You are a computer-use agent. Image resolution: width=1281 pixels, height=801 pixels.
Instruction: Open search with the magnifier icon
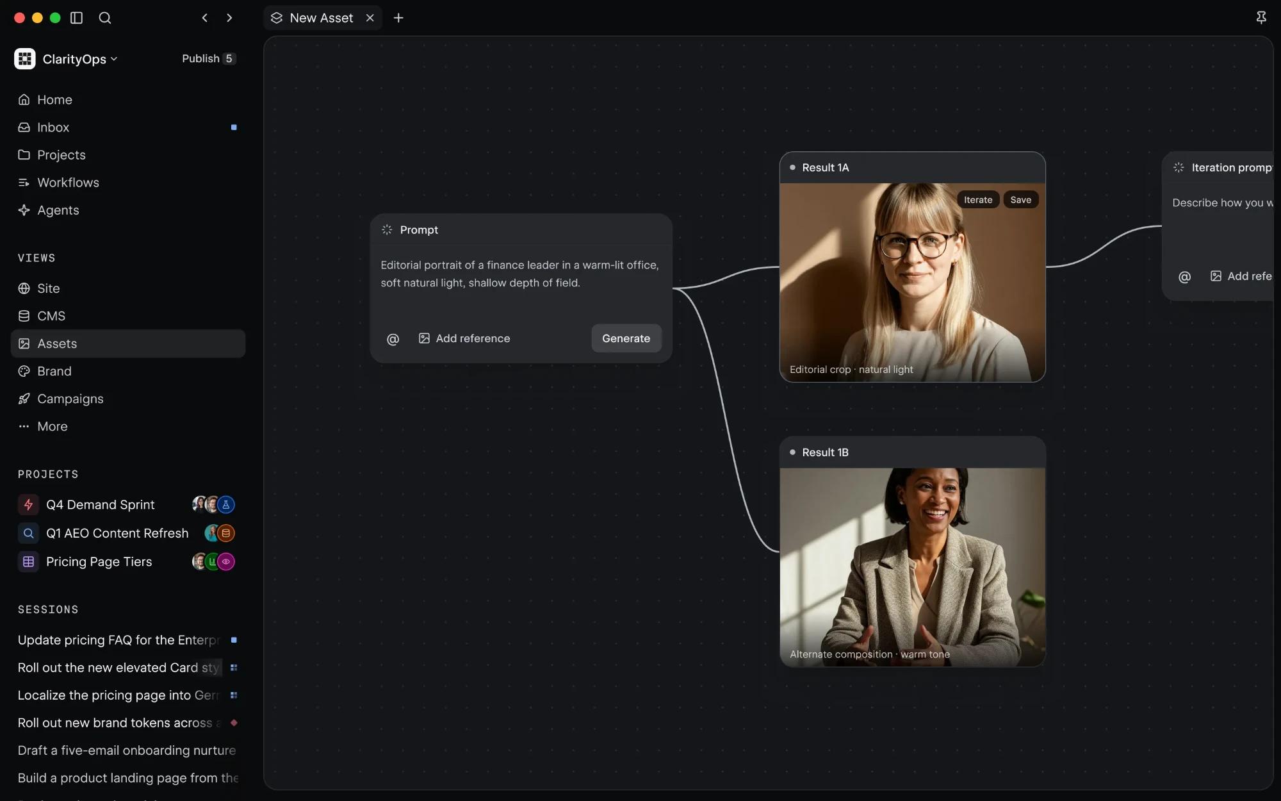(105, 18)
